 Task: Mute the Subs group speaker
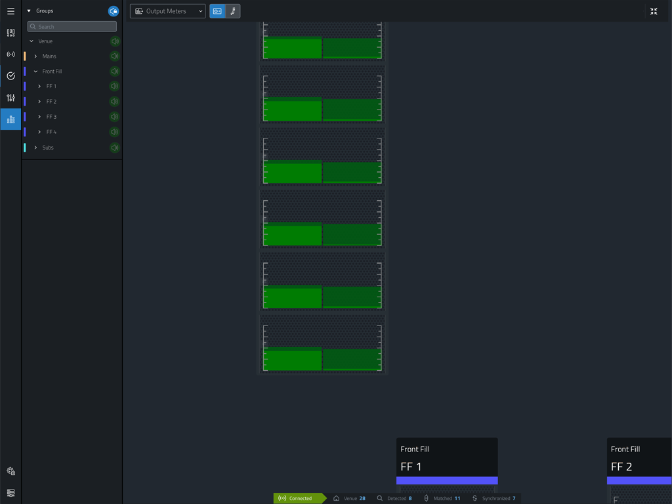click(x=115, y=148)
